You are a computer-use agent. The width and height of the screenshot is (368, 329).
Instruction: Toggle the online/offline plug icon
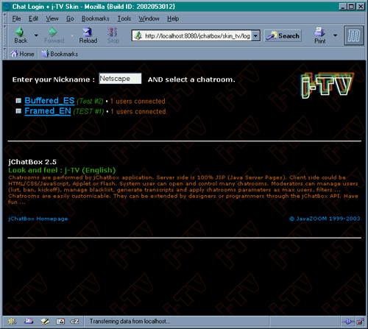point(347,321)
